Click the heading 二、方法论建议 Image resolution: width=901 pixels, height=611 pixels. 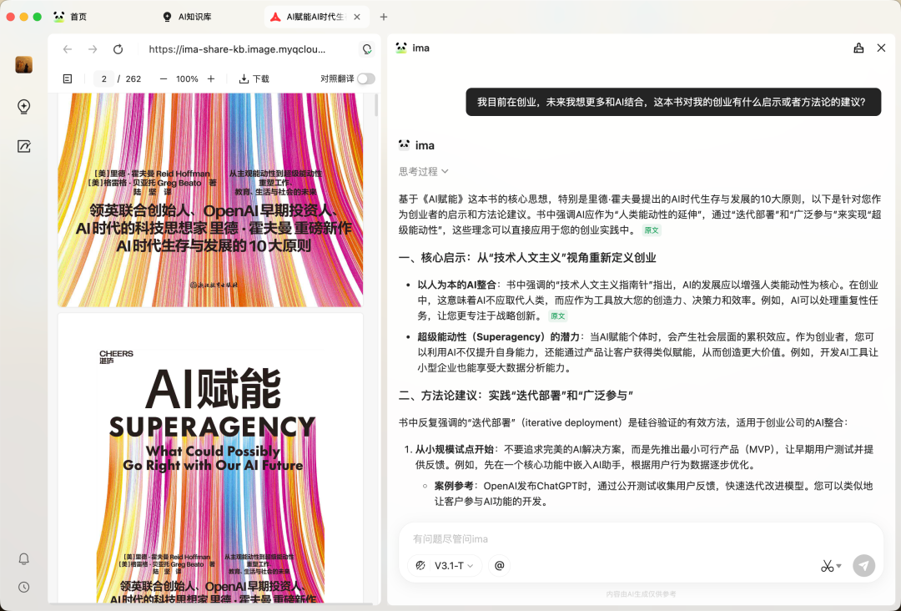516,395
